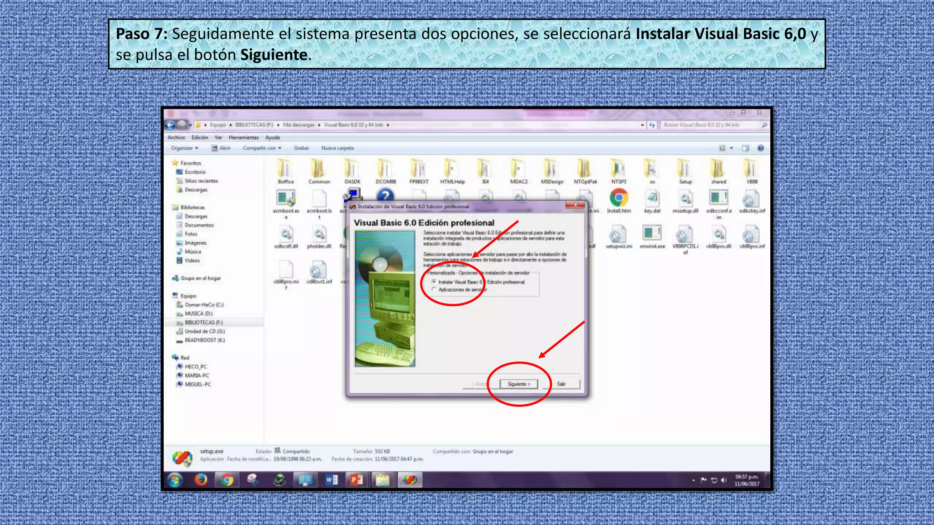Screen dimensions: 934x525
Task: Open the Install.htm Chrome file icon
Action: point(618,198)
